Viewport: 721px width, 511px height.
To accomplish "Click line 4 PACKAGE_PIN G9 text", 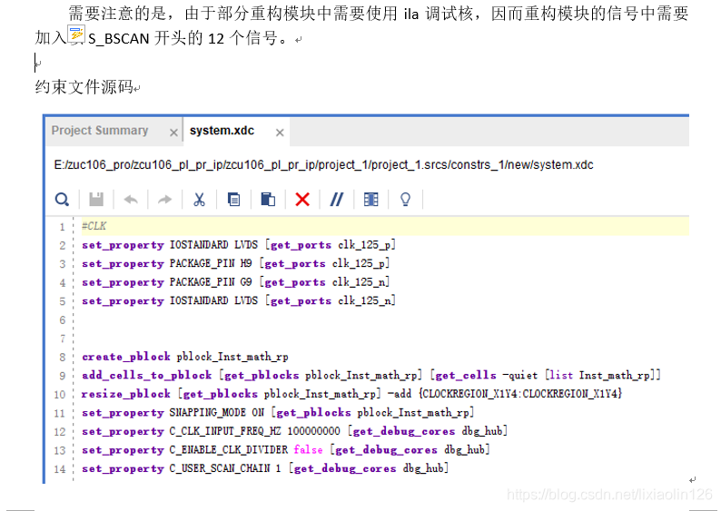I will click(x=236, y=282).
